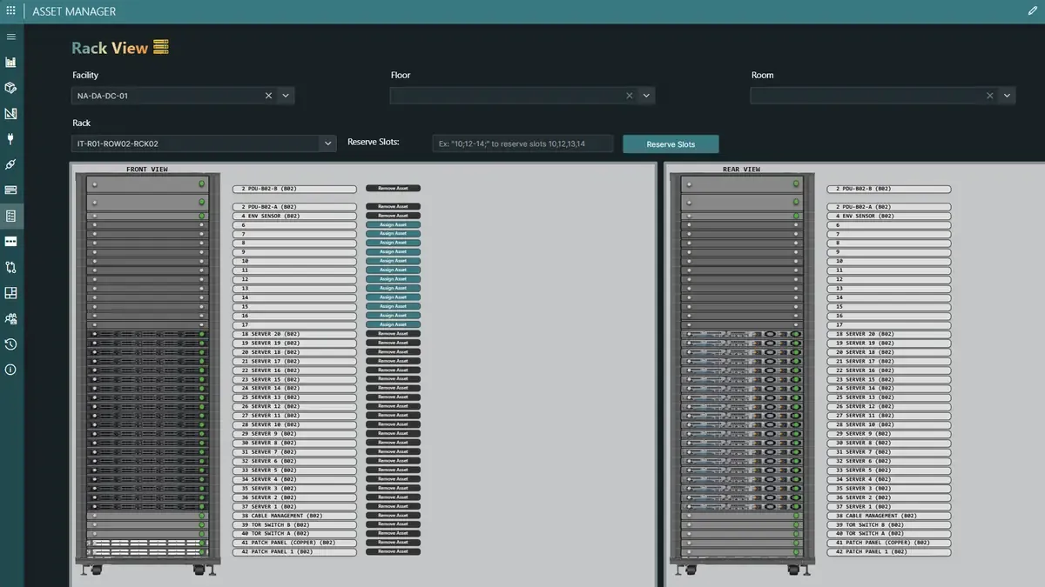Open the cable connection icon in sidebar
The image size is (1045, 587).
pos(10,164)
